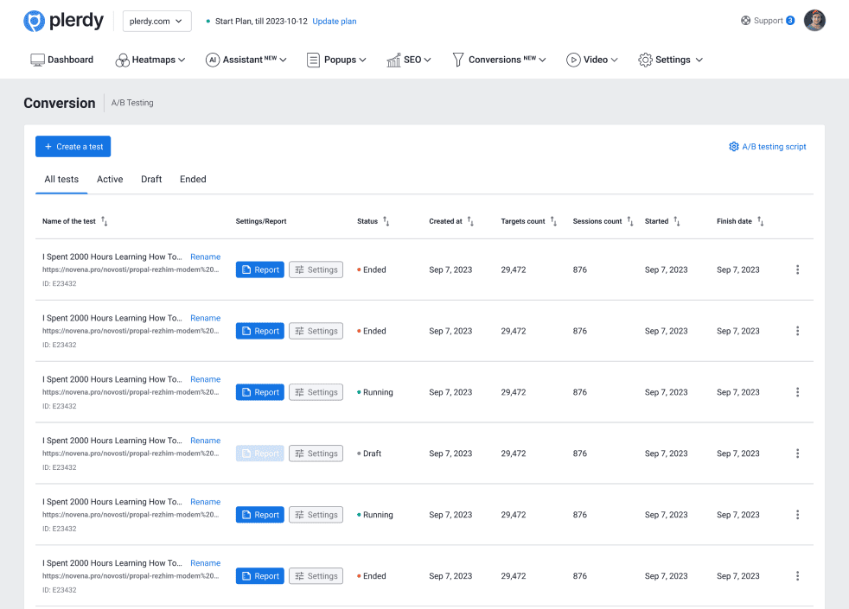849x609 pixels.
Task: Click the Plerdy logo icon
Action: tap(34, 21)
